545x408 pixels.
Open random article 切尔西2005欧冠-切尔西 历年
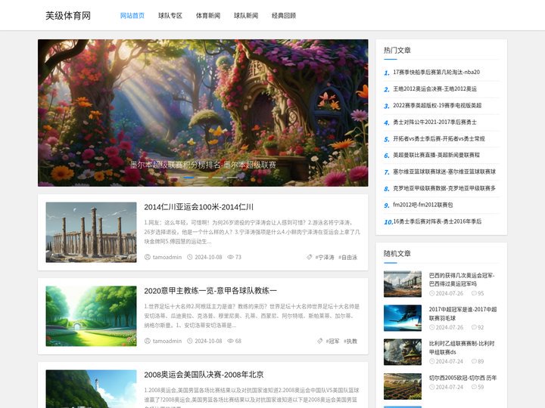[462, 378]
